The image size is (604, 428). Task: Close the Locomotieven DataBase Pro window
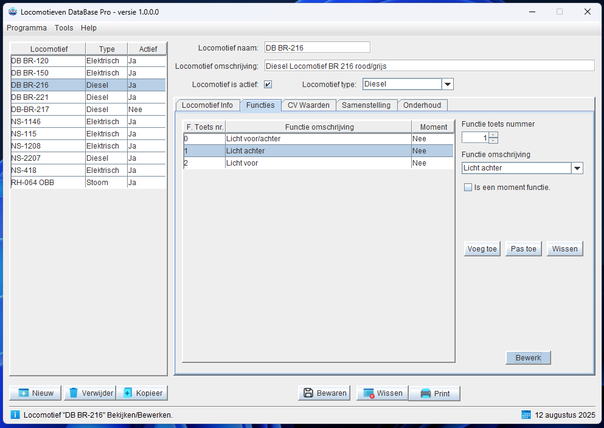coord(588,12)
